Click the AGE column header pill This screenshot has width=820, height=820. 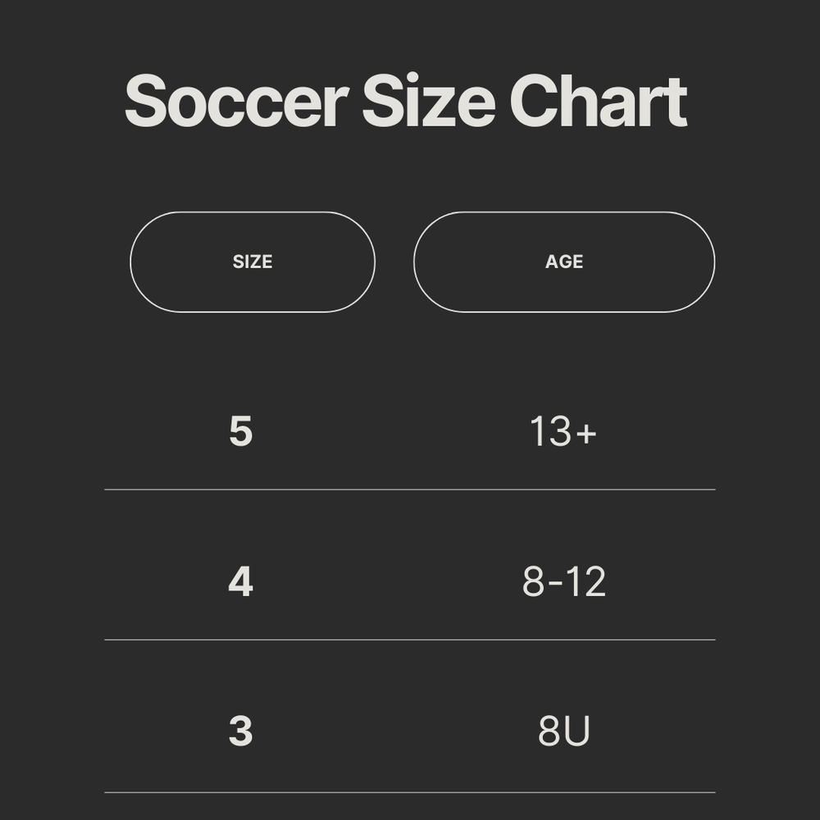[564, 262]
